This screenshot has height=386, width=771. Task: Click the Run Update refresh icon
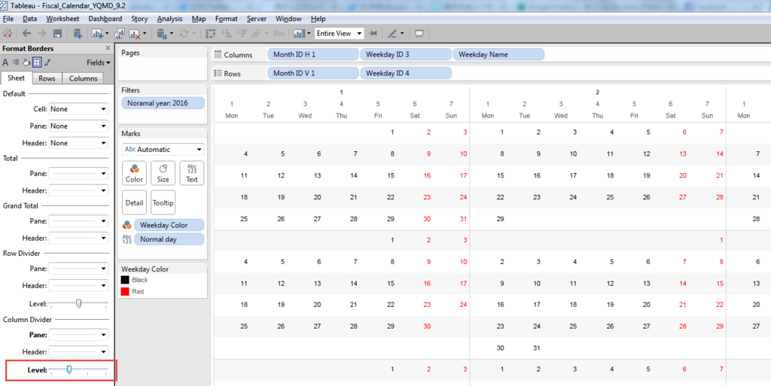(184, 33)
